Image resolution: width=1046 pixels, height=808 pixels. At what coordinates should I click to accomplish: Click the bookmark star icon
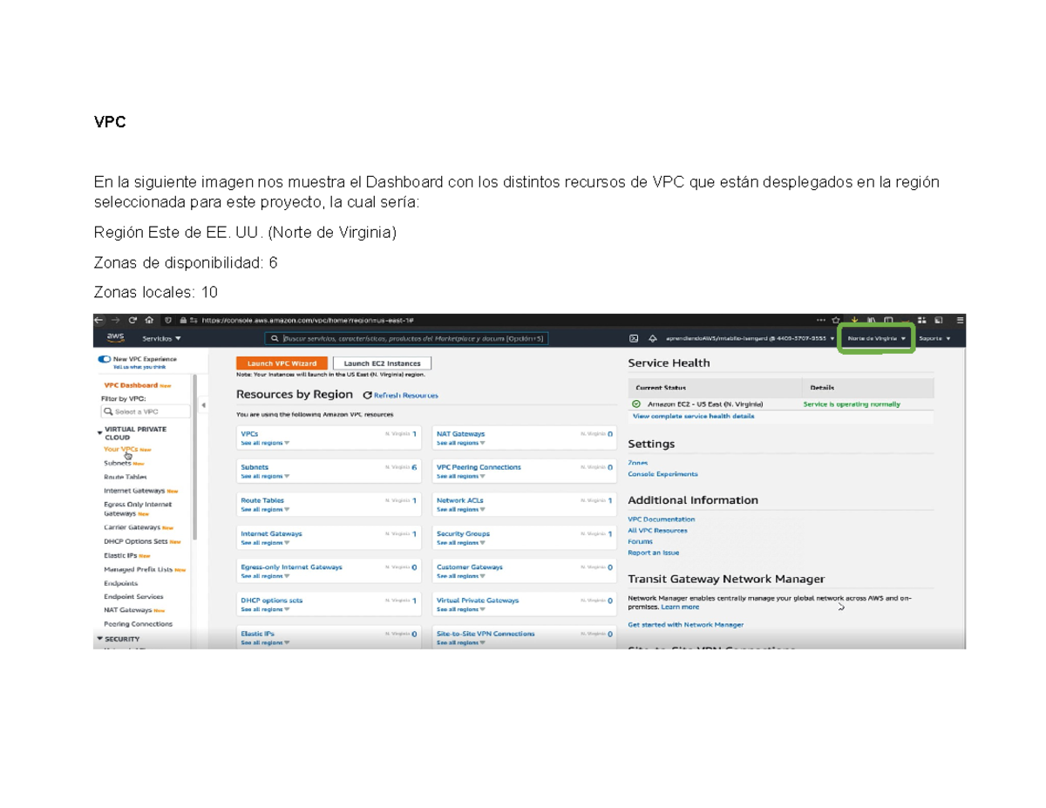point(835,320)
